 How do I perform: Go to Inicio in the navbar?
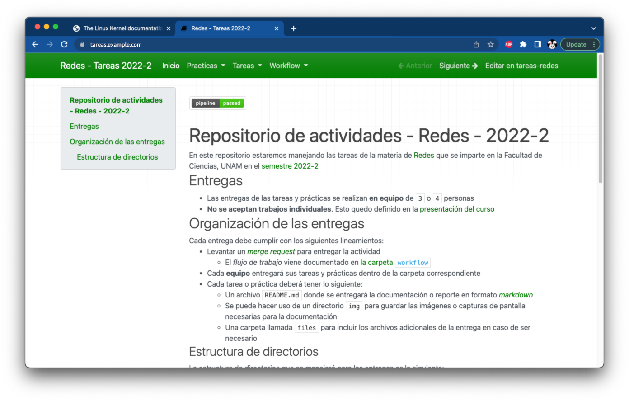[171, 66]
